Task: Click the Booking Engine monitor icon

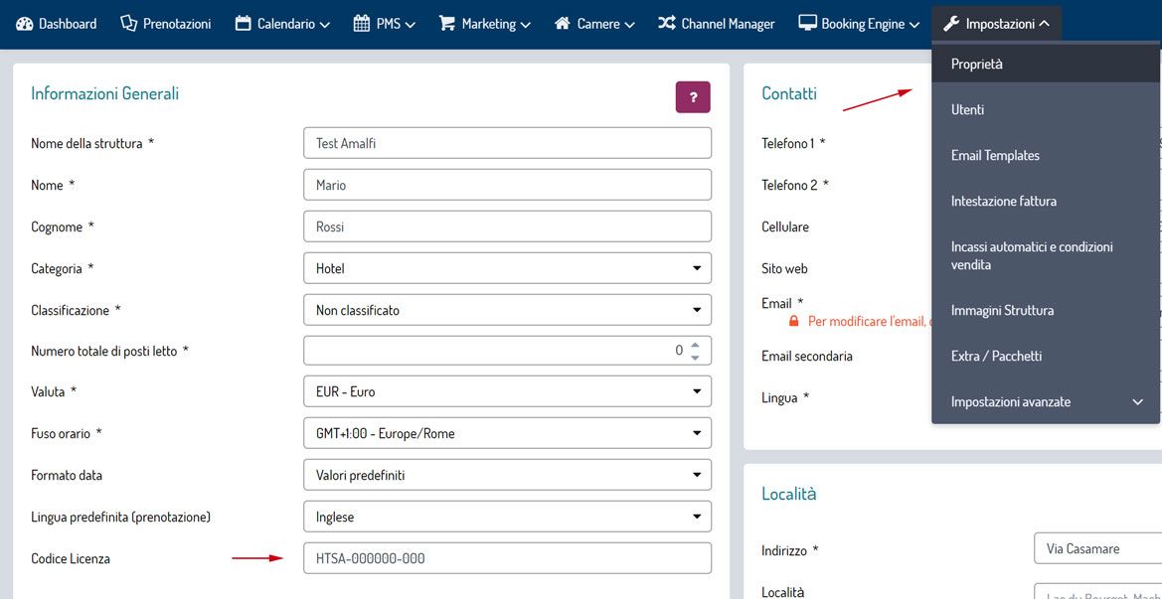Action: (807, 24)
